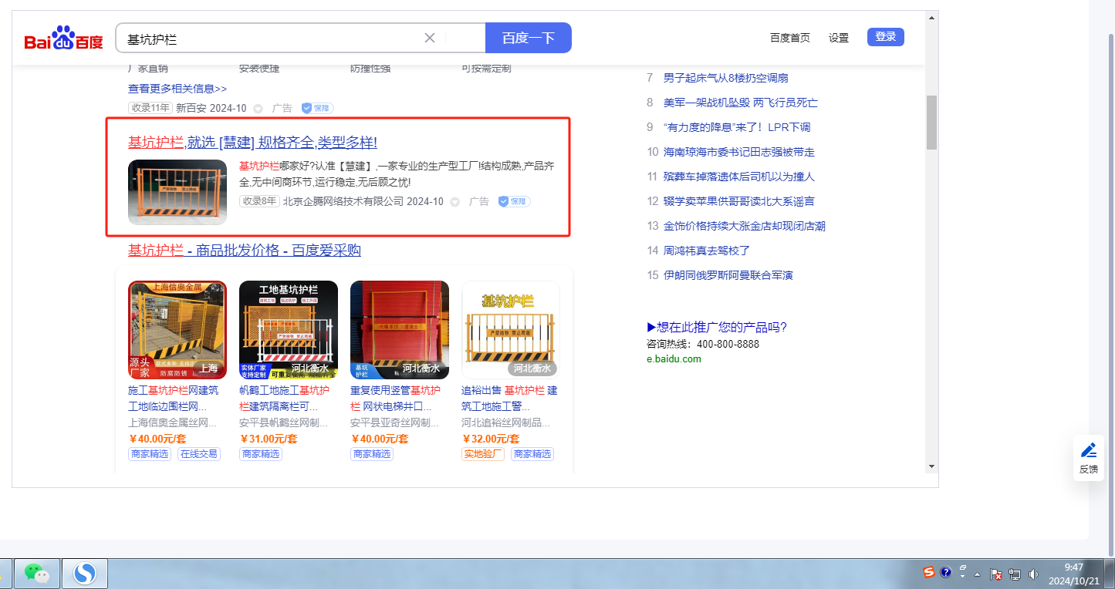
Task: Open hot search 美军一架战机坠毁 两飞行员死亡
Action: point(741,103)
